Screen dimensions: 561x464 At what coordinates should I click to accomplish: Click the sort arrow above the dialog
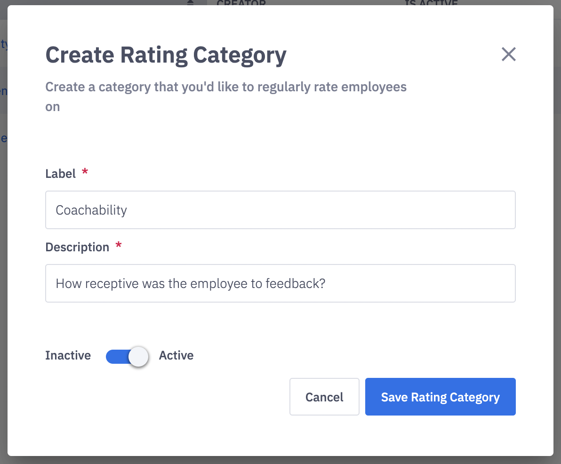(190, 3)
